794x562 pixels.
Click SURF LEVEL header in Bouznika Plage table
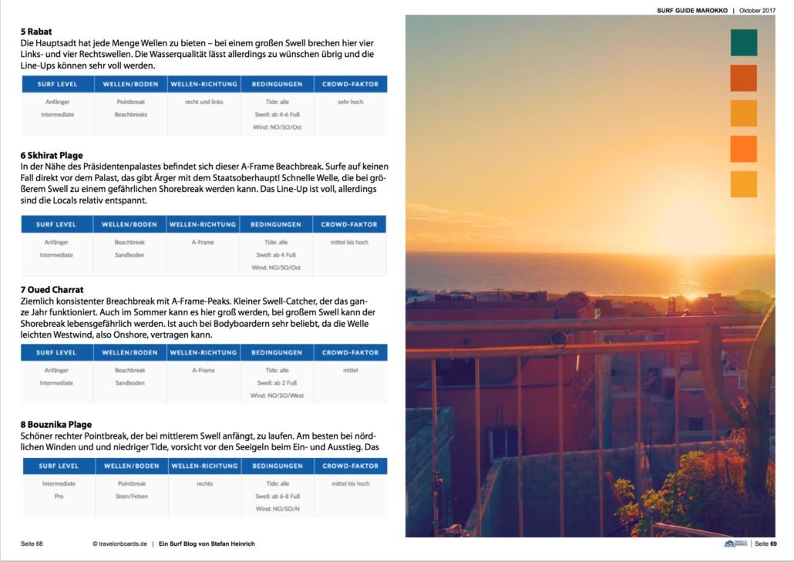[59, 466]
